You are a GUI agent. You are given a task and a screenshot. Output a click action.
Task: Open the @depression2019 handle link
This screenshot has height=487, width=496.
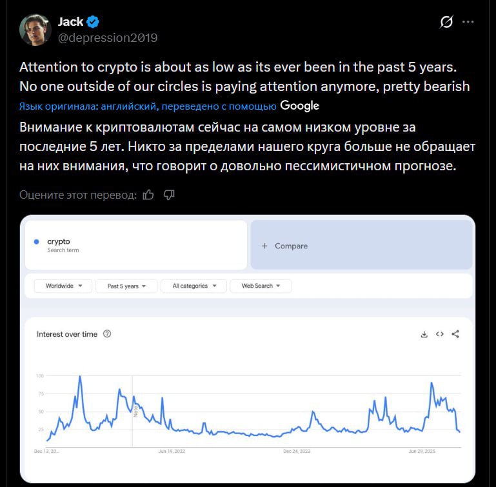click(x=108, y=37)
